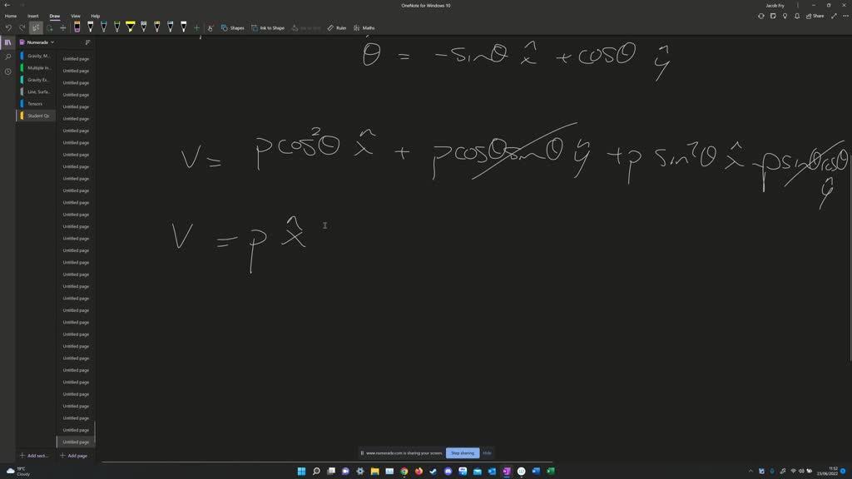Click the Pan/Object select tool icon
Image resolution: width=852 pixels, height=479 pixels.
pyautogui.click(x=36, y=27)
